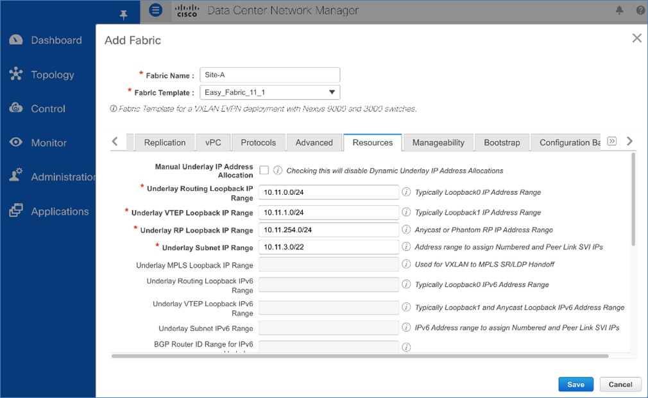Toggle the hamburger menu icon

click(155, 10)
